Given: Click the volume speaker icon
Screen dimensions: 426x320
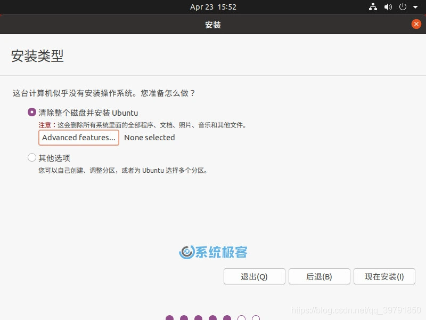Looking at the screenshot, I should (388, 7).
